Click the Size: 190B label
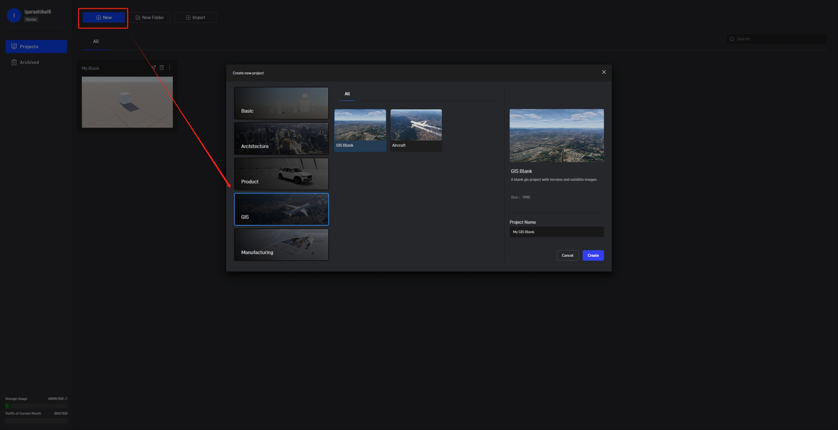The width and height of the screenshot is (838, 430). click(520, 197)
